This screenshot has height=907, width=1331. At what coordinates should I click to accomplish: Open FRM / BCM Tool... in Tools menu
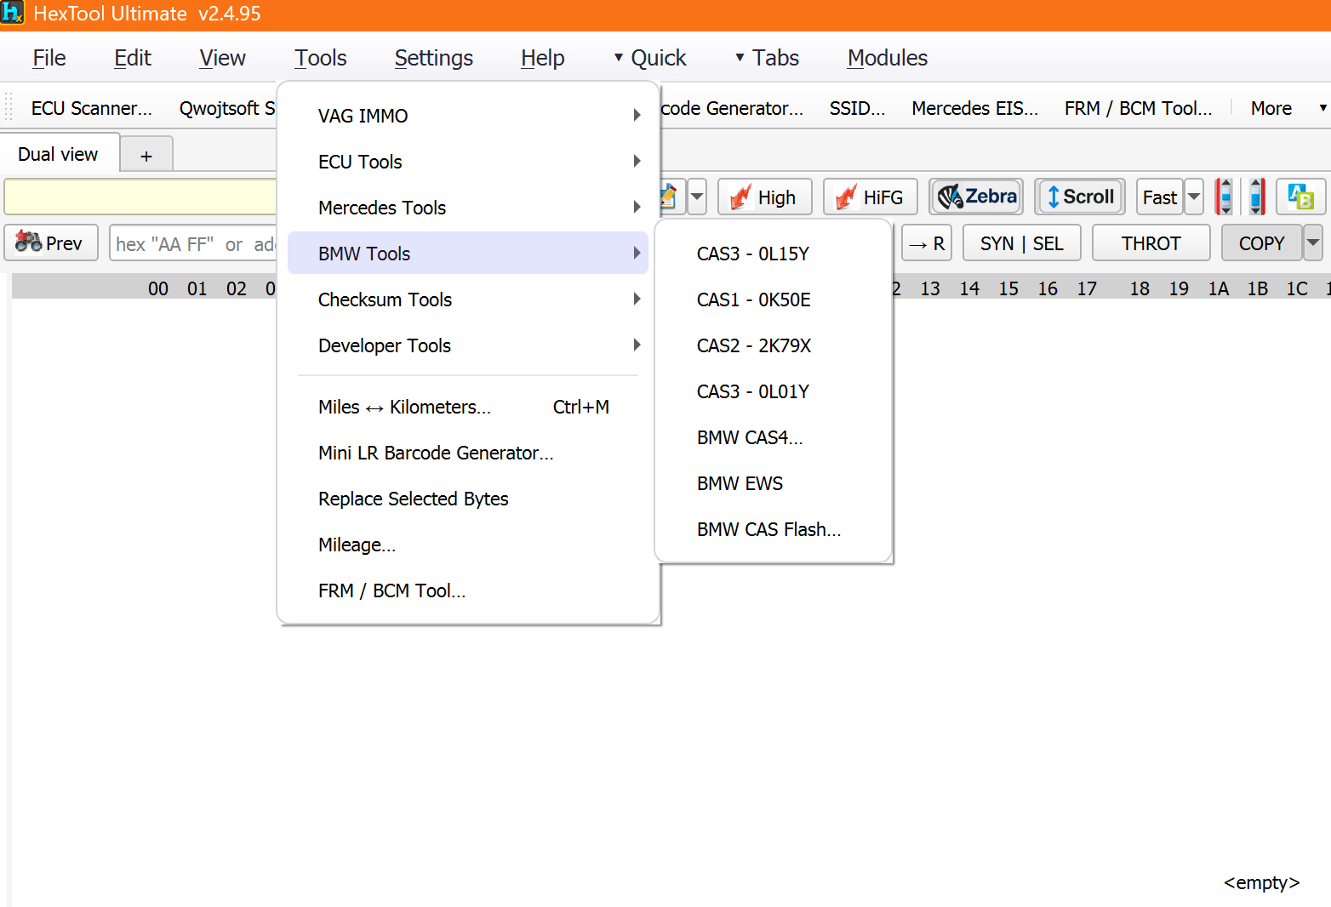point(468,590)
